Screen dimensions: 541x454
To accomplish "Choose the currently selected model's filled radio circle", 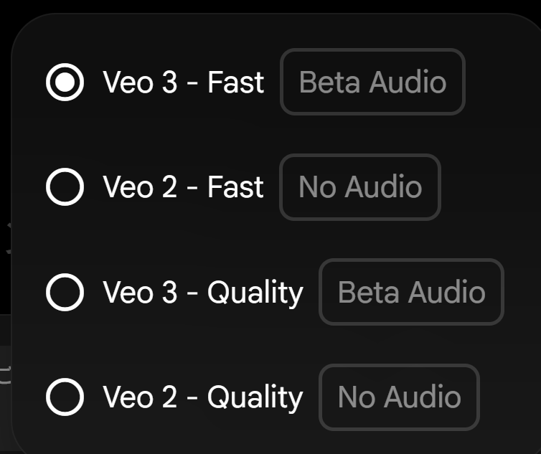I will (65, 82).
